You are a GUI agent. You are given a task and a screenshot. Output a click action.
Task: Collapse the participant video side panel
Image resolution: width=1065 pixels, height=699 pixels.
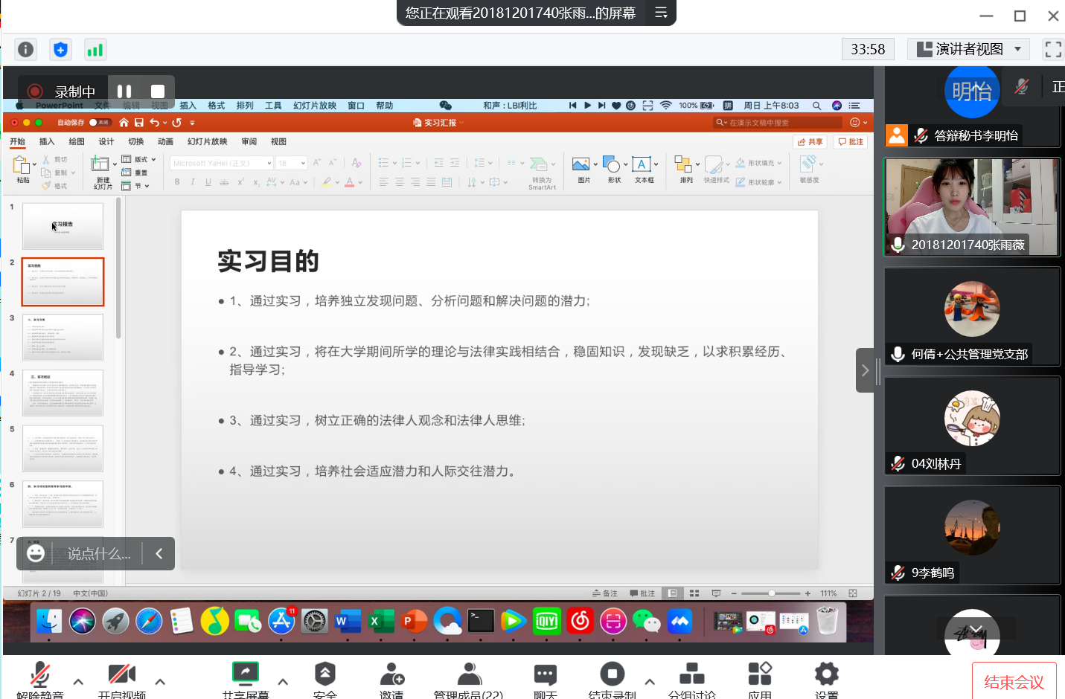coord(865,370)
